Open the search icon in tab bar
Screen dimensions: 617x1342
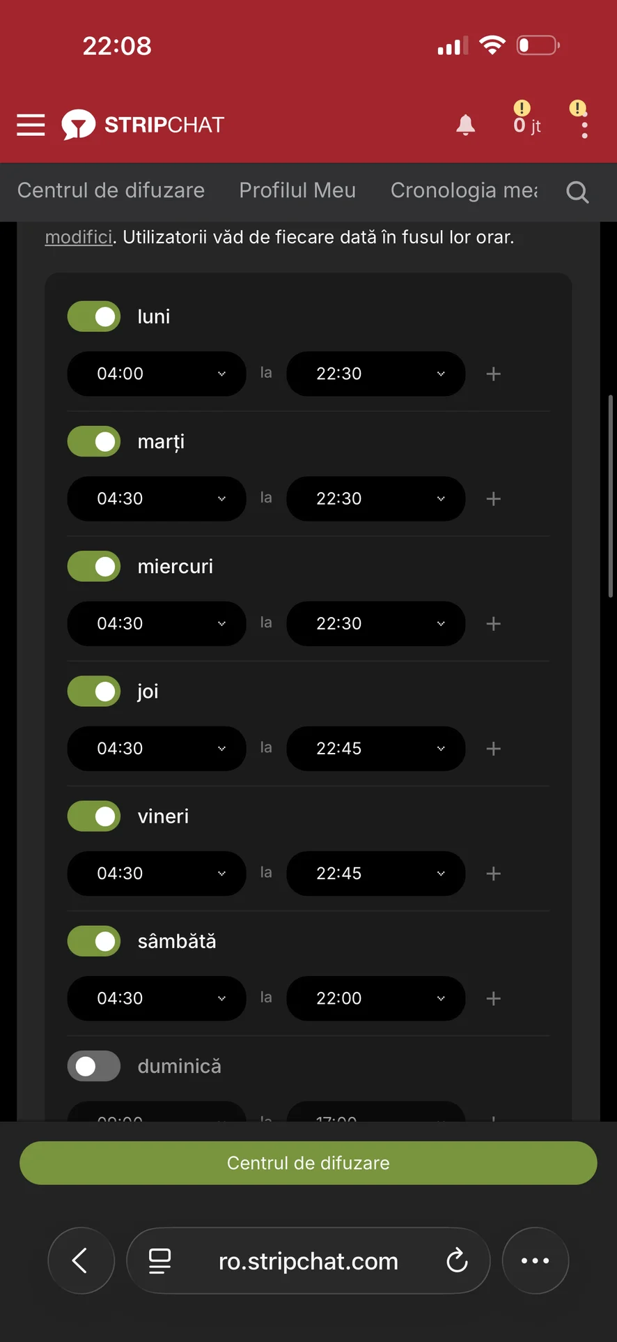click(577, 192)
